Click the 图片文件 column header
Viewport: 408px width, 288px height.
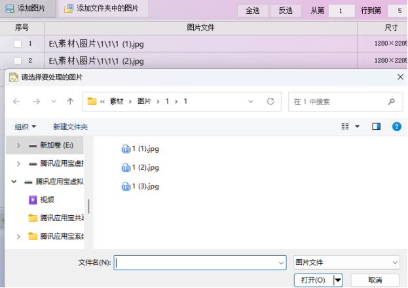pyautogui.click(x=200, y=28)
